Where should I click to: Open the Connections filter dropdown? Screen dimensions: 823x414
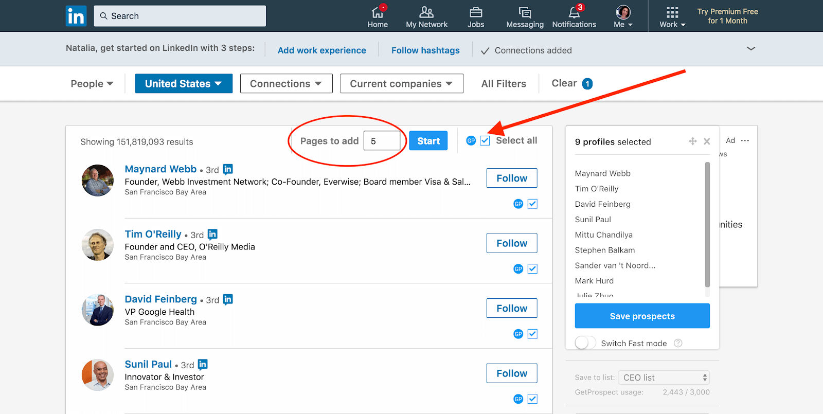pos(286,83)
